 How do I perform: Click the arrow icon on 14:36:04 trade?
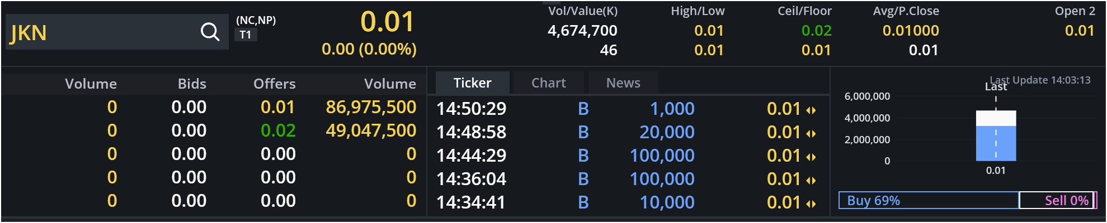811,181
